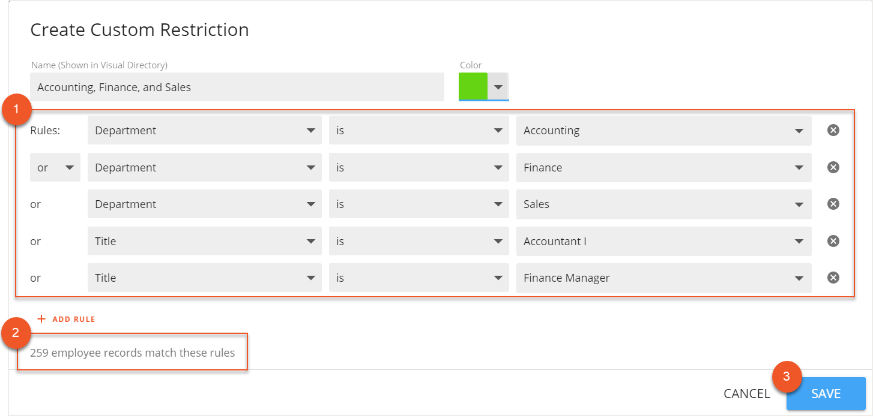
Task: Click the color picker dropdown arrow
Action: [499, 86]
